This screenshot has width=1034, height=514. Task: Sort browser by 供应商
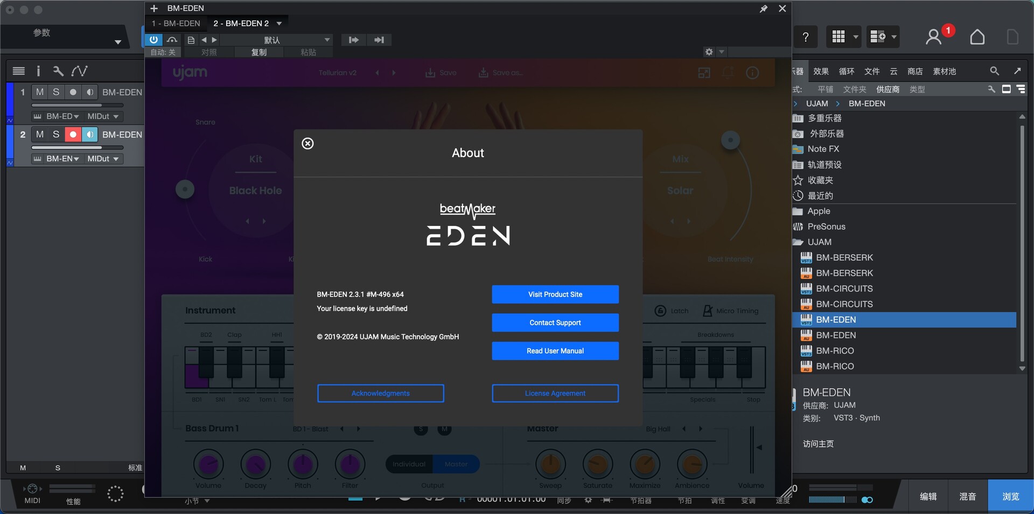pos(888,89)
